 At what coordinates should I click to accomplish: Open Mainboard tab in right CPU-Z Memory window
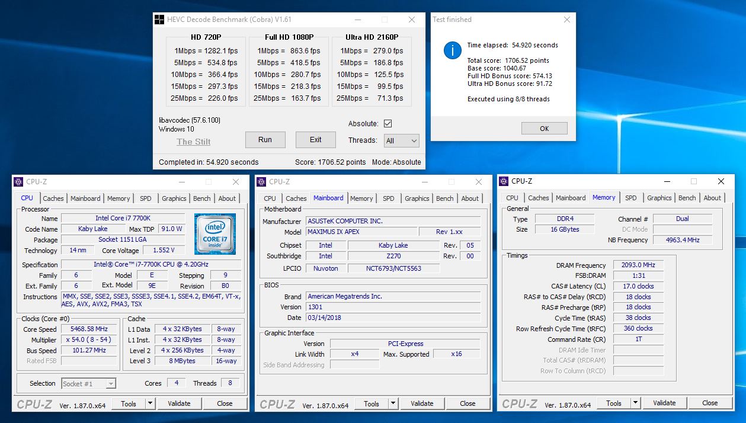pyautogui.click(x=571, y=198)
